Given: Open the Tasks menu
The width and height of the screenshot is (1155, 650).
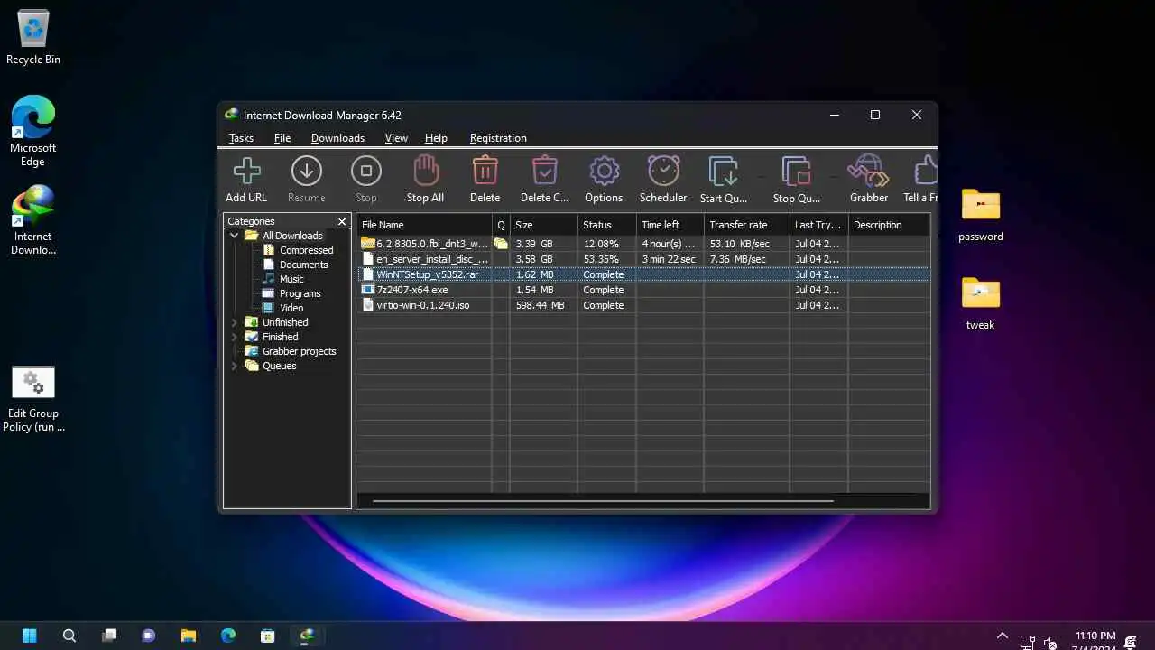Looking at the screenshot, I should (241, 138).
